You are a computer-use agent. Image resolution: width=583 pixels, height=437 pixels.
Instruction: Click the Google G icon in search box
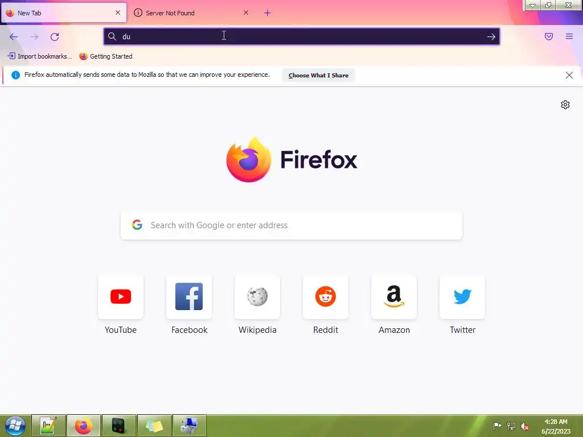137,225
